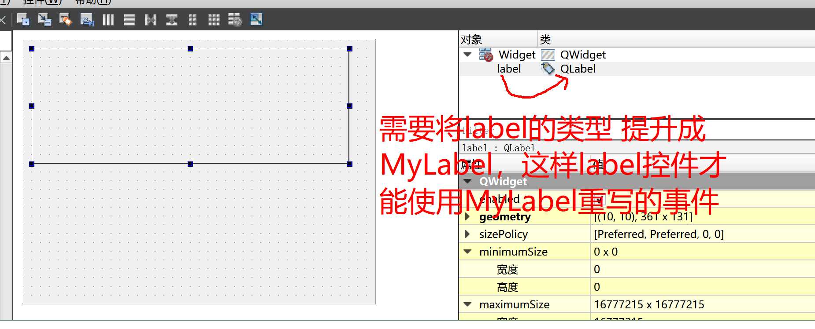Open Edit Tab Order mode
Screen dimensions: 815x329
pos(87,20)
